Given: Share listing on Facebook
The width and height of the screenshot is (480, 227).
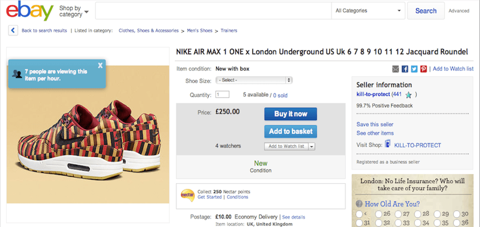Looking at the screenshot, I should (x=405, y=69).
